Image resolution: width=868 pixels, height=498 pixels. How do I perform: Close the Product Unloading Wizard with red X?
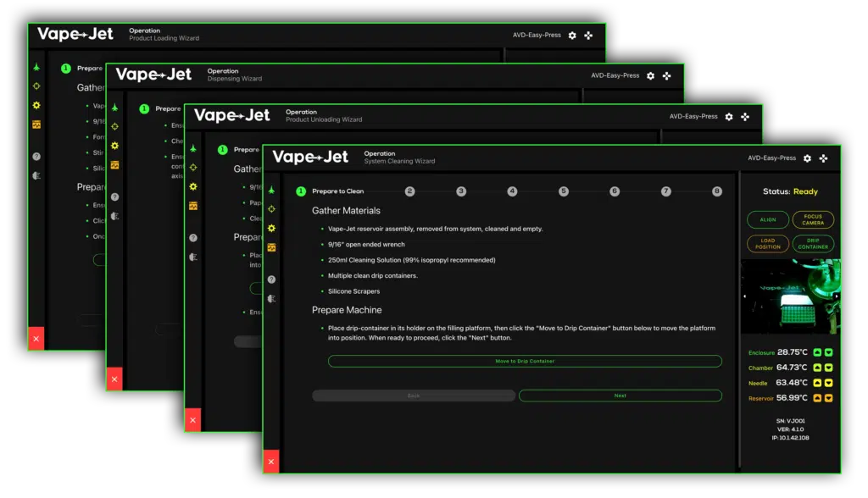[x=192, y=420]
